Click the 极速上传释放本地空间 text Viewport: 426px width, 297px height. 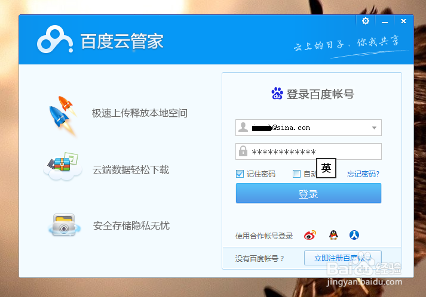pos(140,113)
